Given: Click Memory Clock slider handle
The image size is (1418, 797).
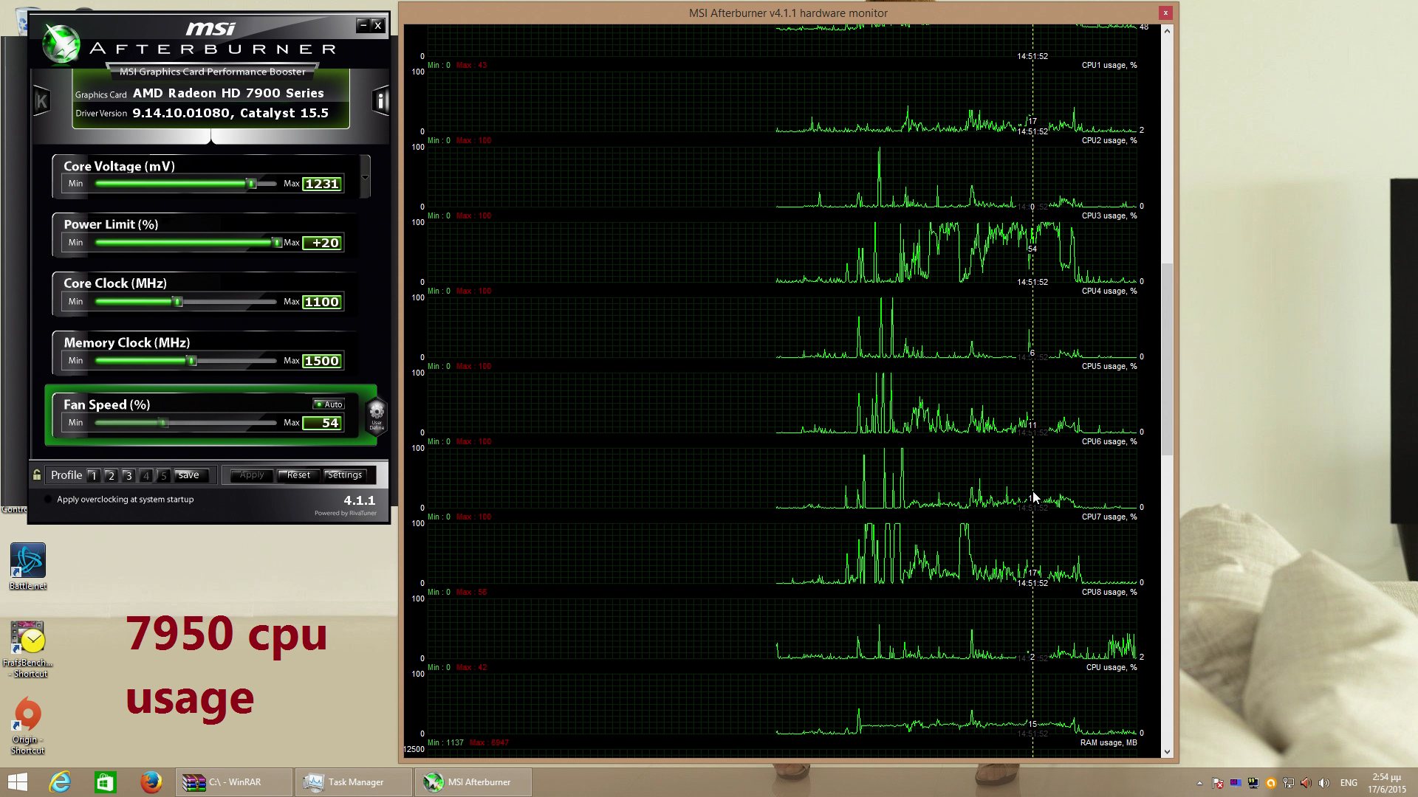Looking at the screenshot, I should pos(192,361).
